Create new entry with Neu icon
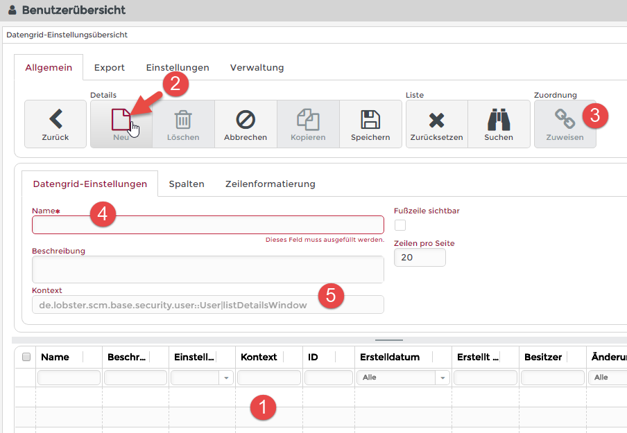This screenshot has height=433, width=627. (x=121, y=119)
